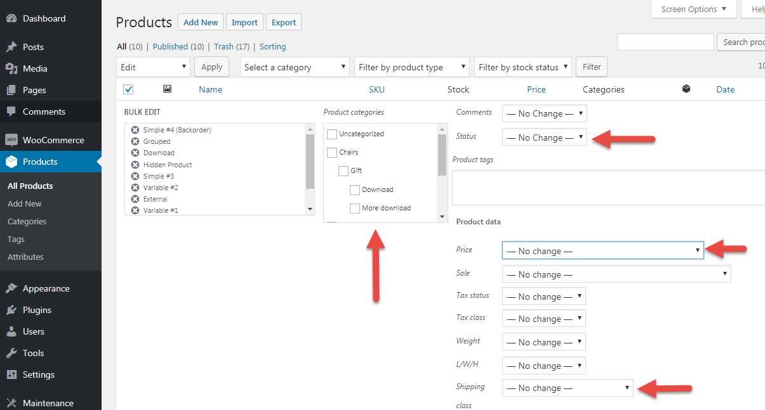
Task: Check the Gift category box
Action: pyautogui.click(x=343, y=170)
